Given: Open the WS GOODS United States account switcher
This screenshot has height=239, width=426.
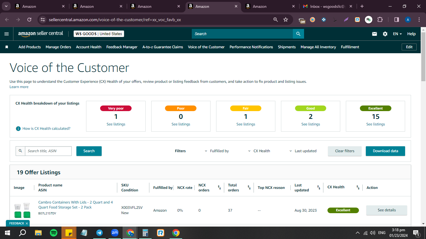Looking at the screenshot, I should (x=99, y=34).
